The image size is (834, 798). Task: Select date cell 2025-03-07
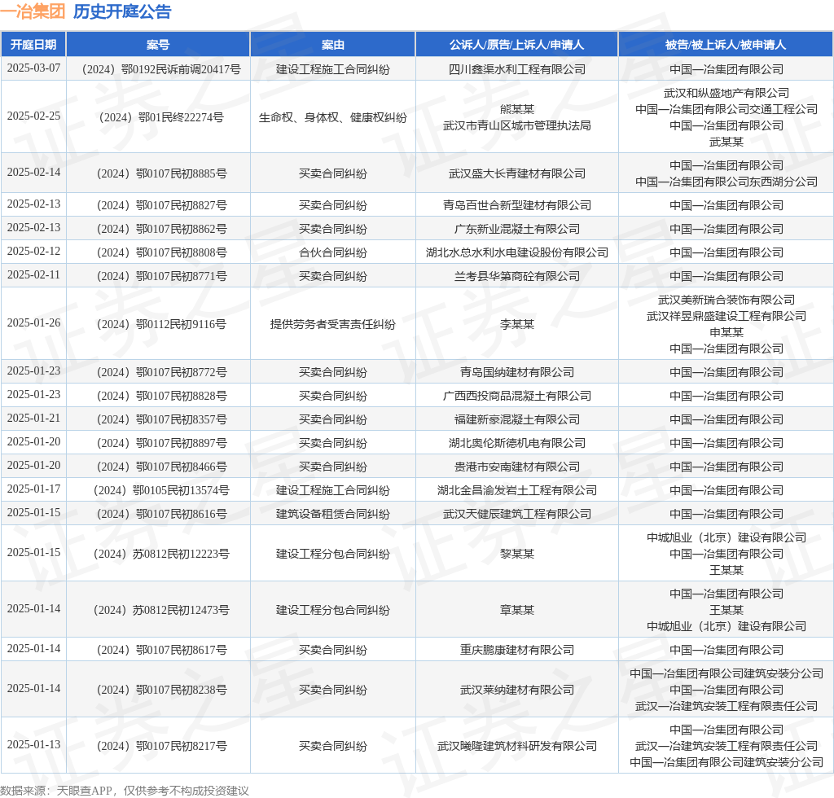pyautogui.click(x=33, y=68)
